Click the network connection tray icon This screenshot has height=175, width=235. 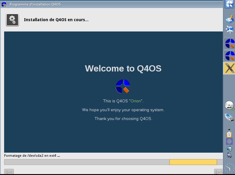[229, 155]
